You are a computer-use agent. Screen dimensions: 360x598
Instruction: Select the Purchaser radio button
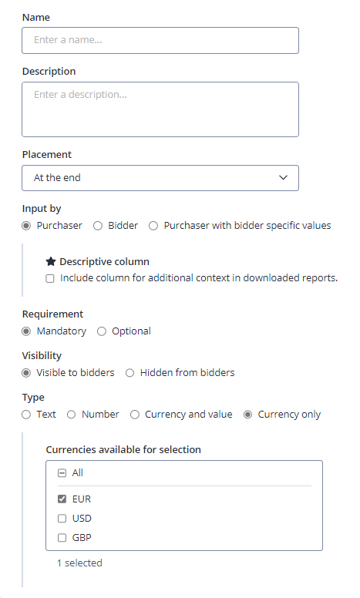point(26,226)
